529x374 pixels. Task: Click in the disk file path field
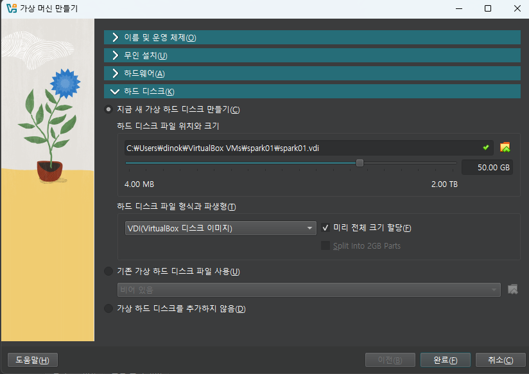coord(309,148)
